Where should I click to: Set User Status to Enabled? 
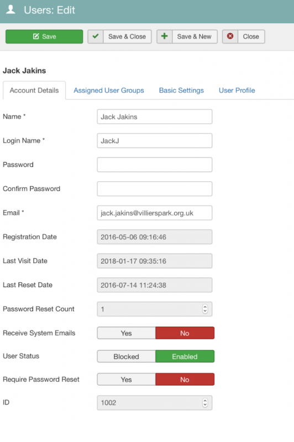tap(185, 356)
